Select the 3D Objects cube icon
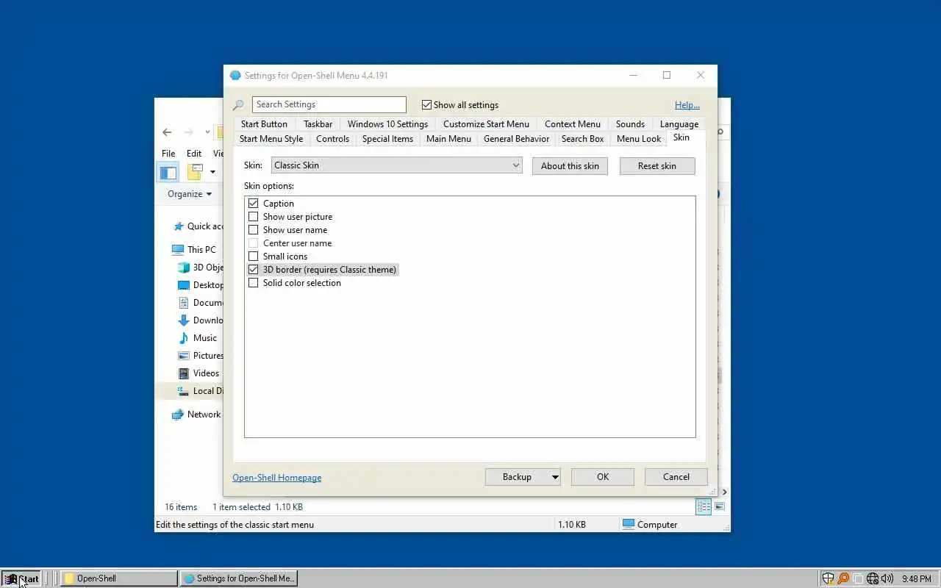 [x=184, y=268]
